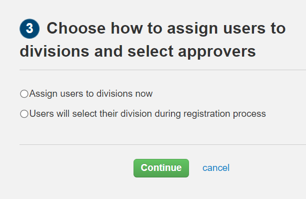
Task: Click the 'Assign users to divisions now' label text
Action: [91, 94]
